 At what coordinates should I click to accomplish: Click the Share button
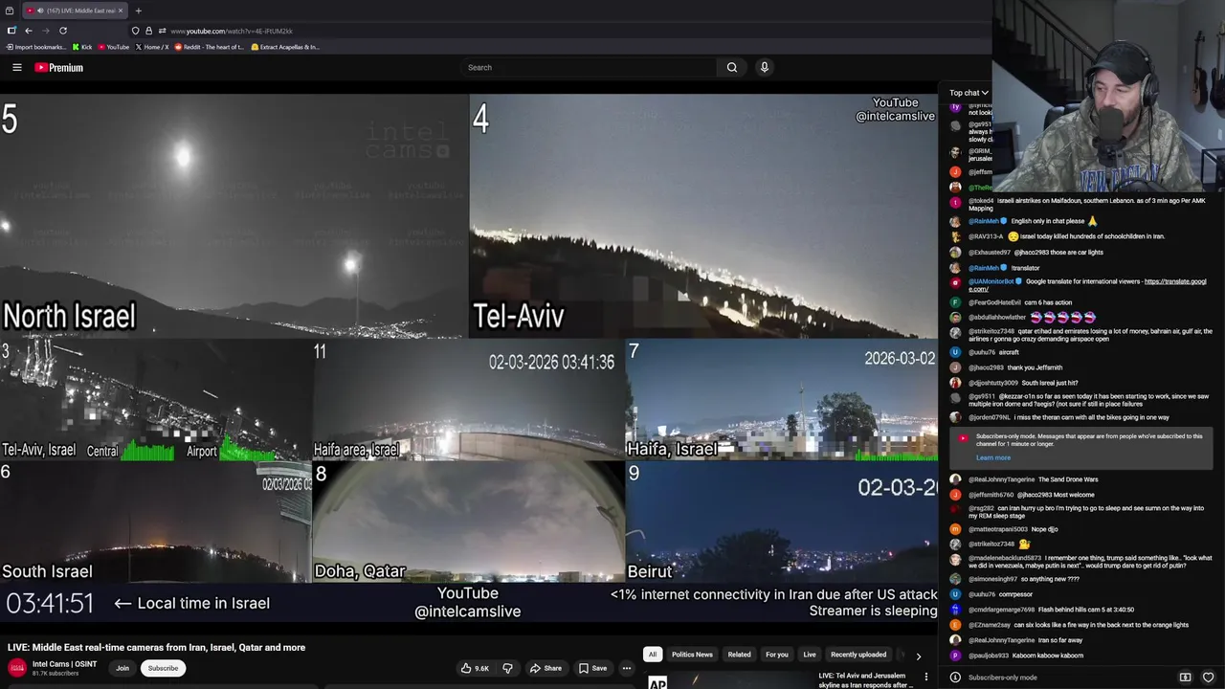tap(546, 668)
